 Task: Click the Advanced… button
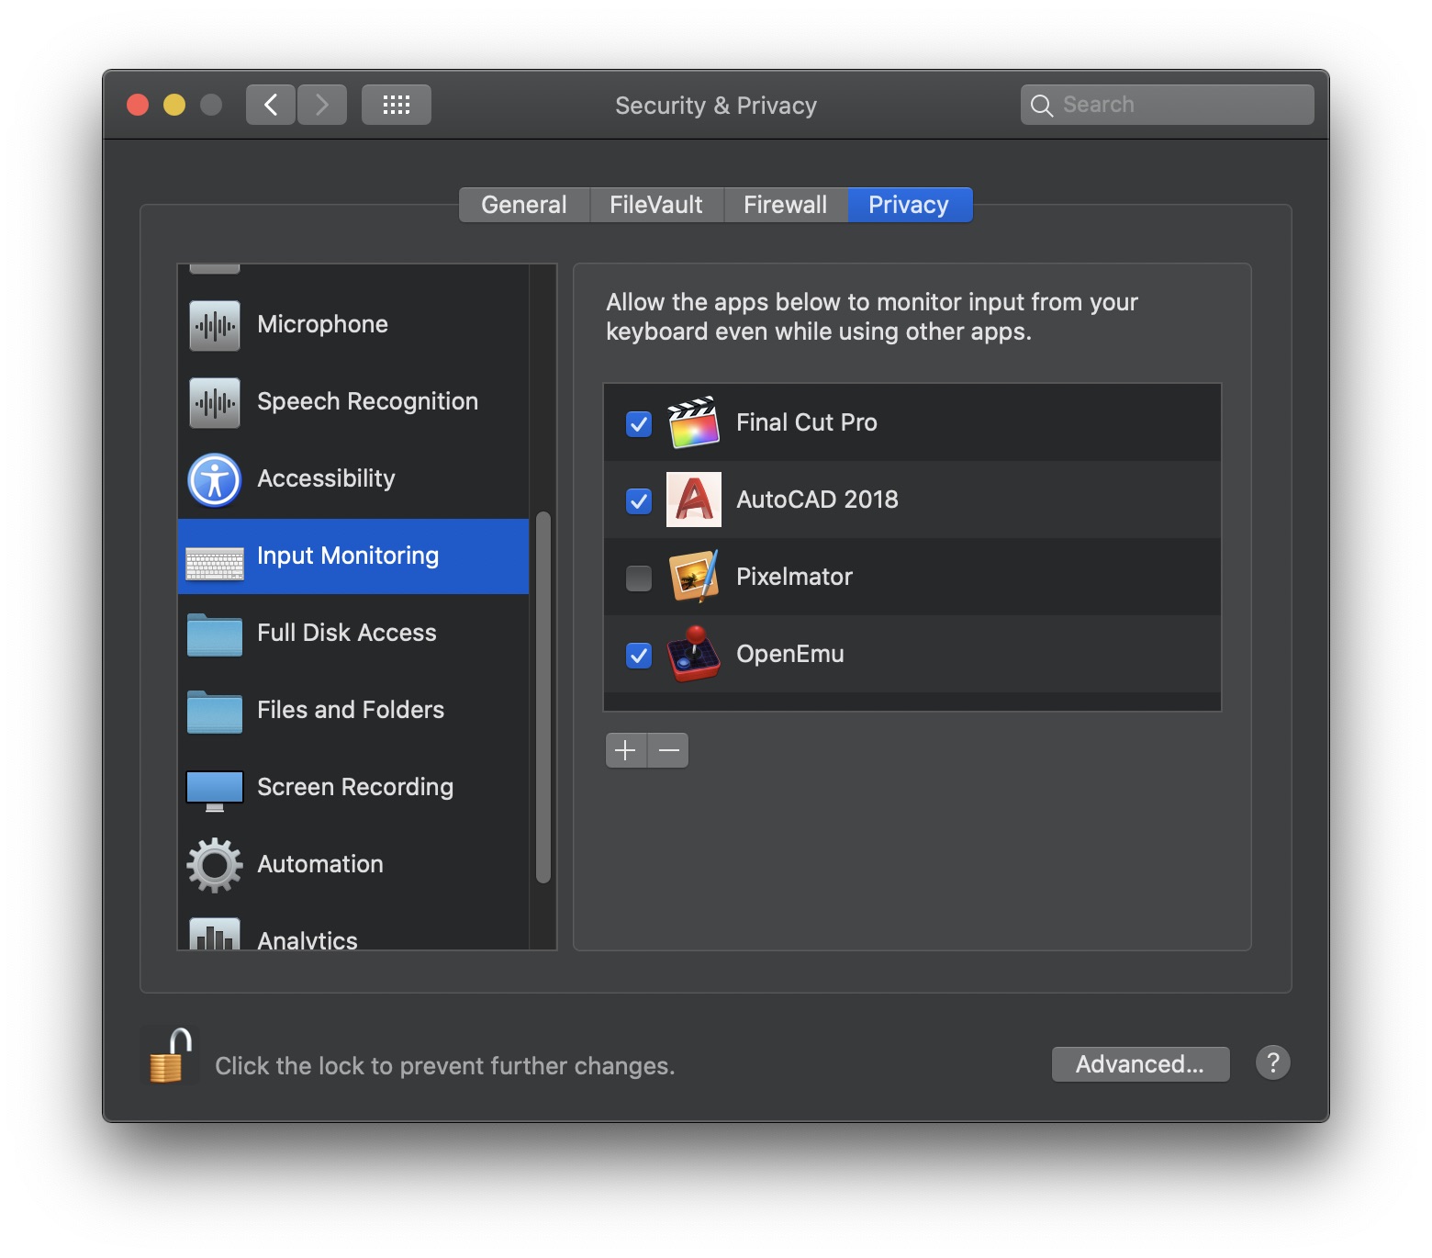pyautogui.click(x=1141, y=1064)
